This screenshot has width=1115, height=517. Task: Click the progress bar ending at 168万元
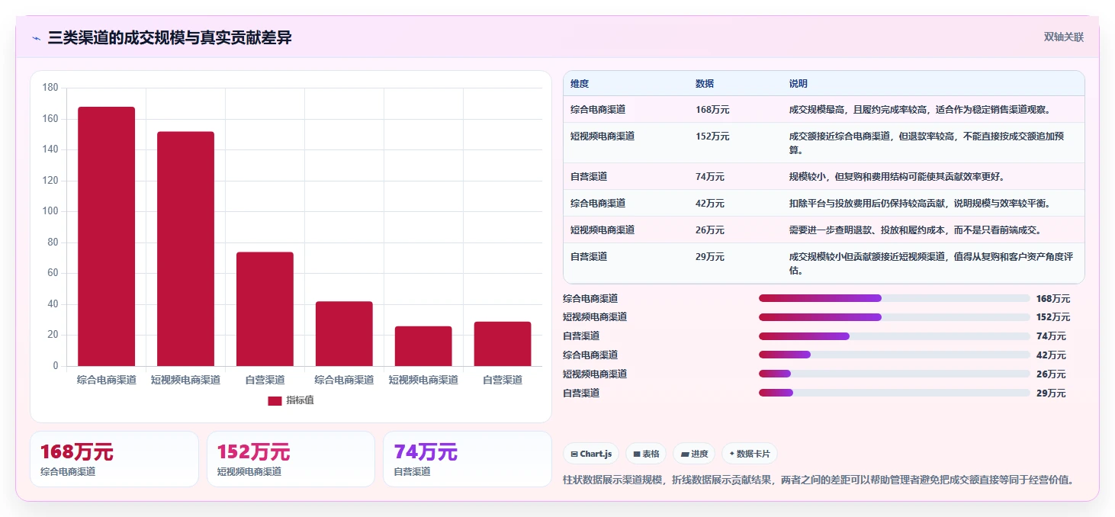(x=894, y=298)
